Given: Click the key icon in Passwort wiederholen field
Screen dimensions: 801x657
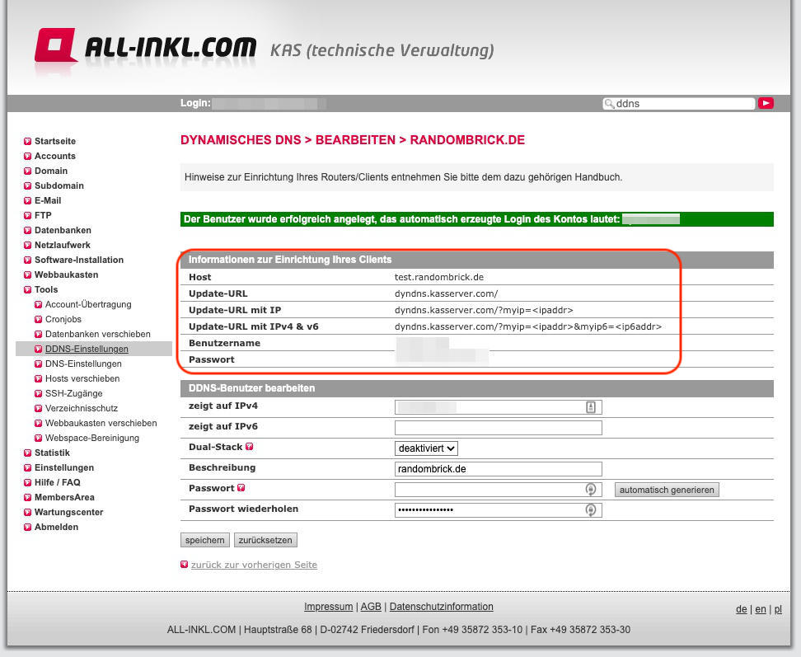Looking at the screenshot, I should (591, 510).
